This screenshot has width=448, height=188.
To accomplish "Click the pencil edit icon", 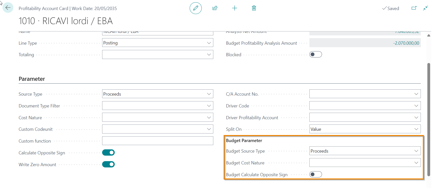I will (x=196, y=8).
